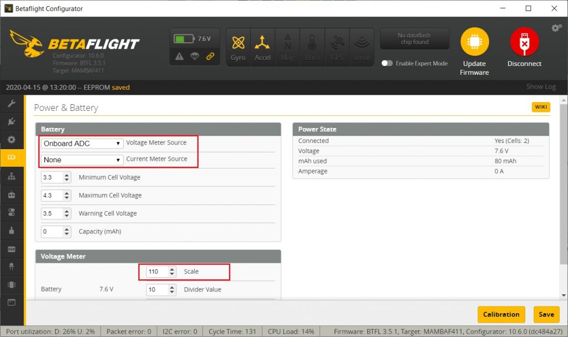Click the yellow link status icon
Image resolution: width=568 pixels, height=337 pixels.
210,57
